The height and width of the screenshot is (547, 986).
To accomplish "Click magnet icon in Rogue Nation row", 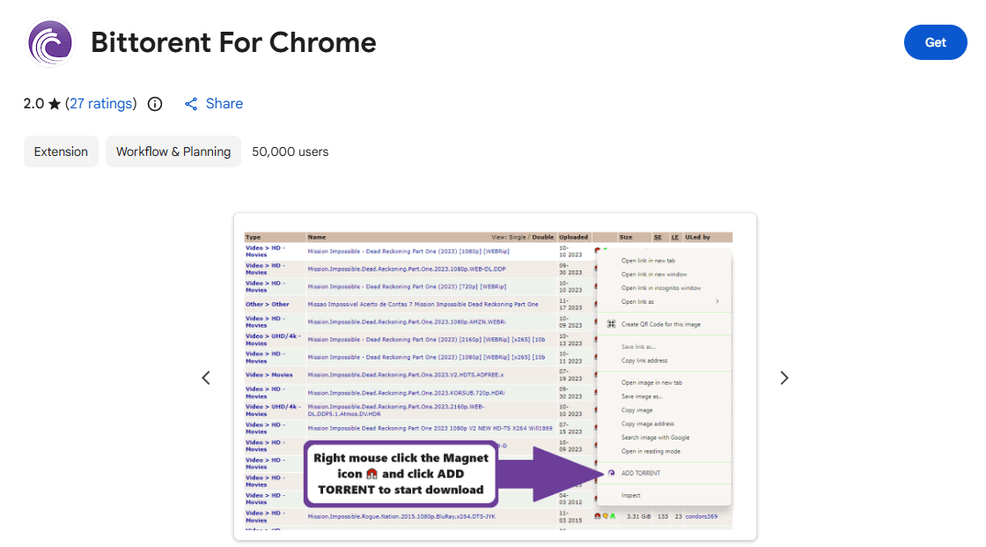I will point(599,516).
